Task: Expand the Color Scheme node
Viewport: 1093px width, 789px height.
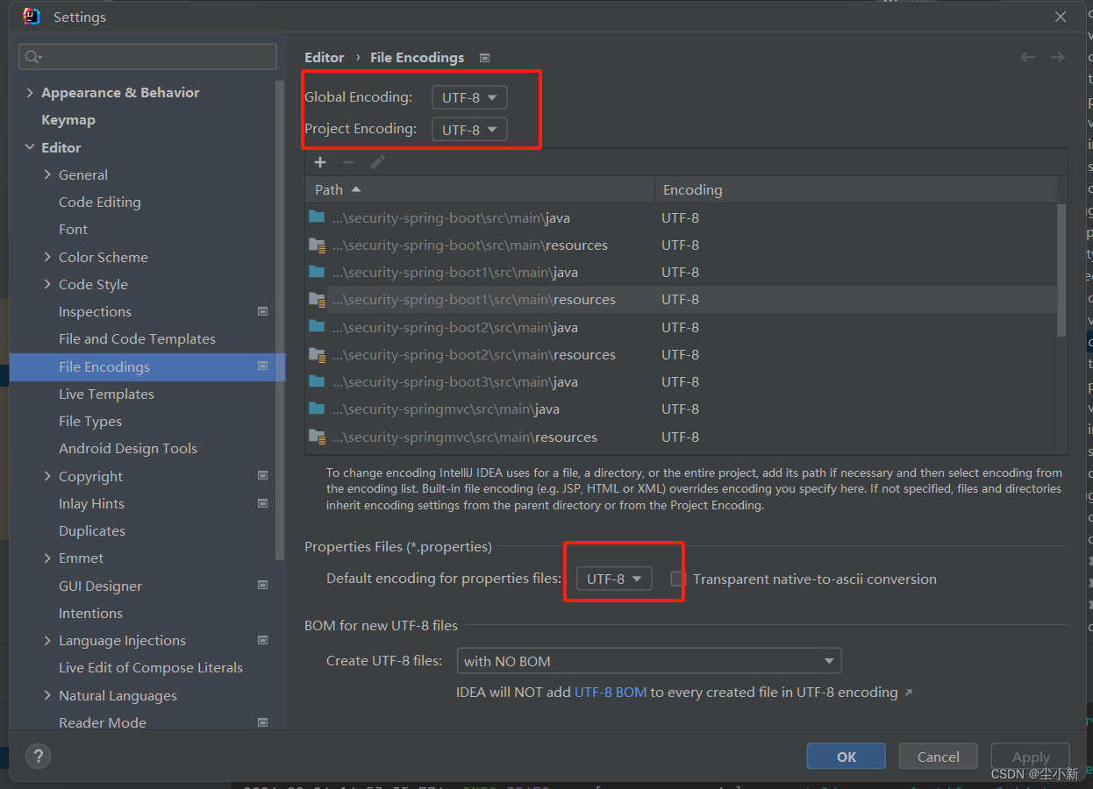Action: [47, 257]
